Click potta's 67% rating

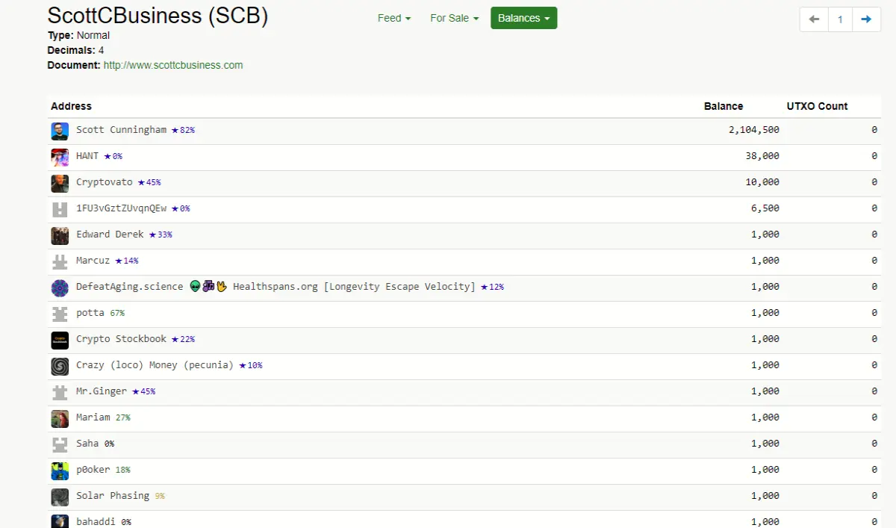117,313
